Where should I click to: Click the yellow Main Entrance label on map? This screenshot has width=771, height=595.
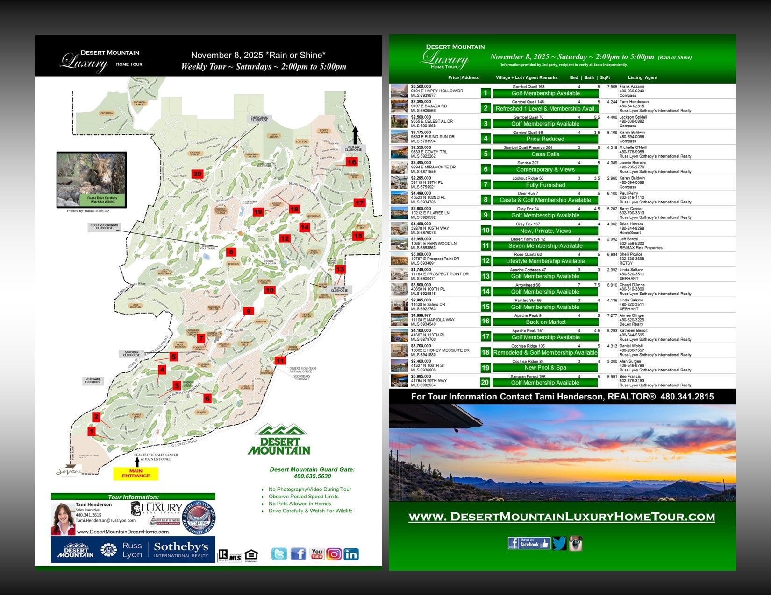pyautogui.click(x=136, y=474)
